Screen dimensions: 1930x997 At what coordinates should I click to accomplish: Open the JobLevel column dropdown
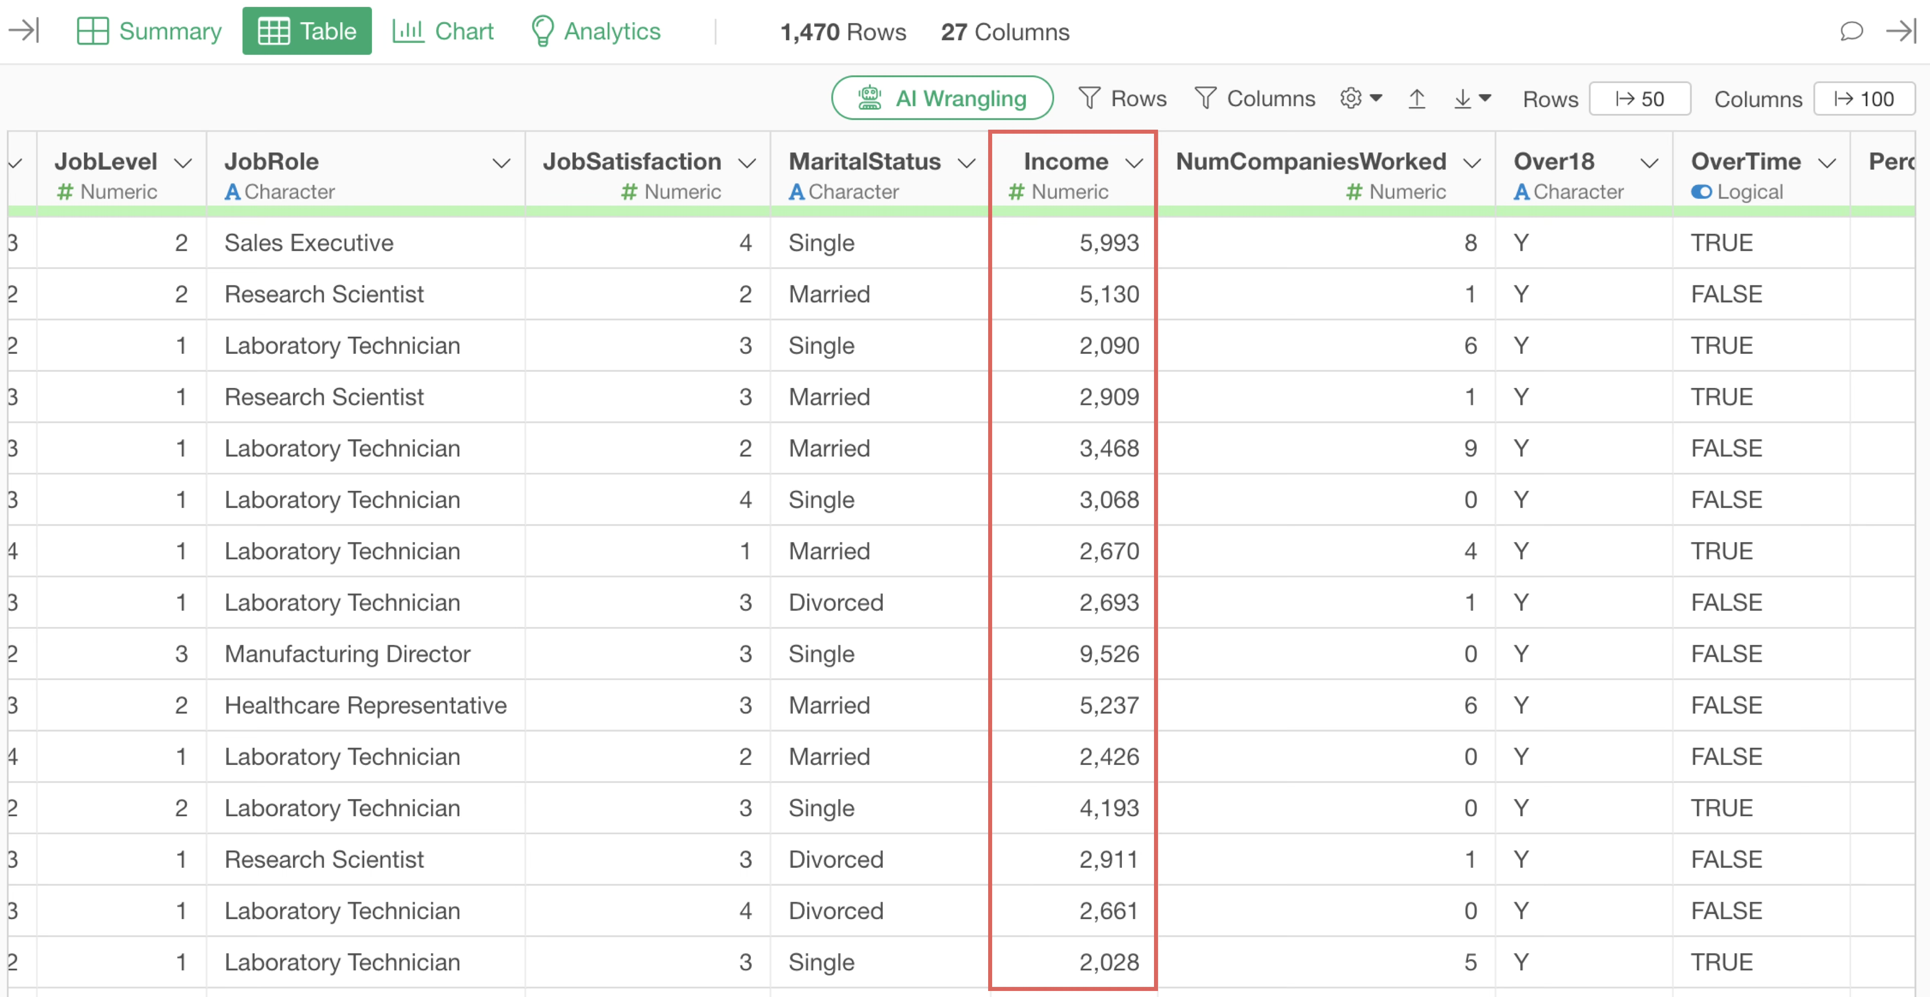tap(183, 162)
